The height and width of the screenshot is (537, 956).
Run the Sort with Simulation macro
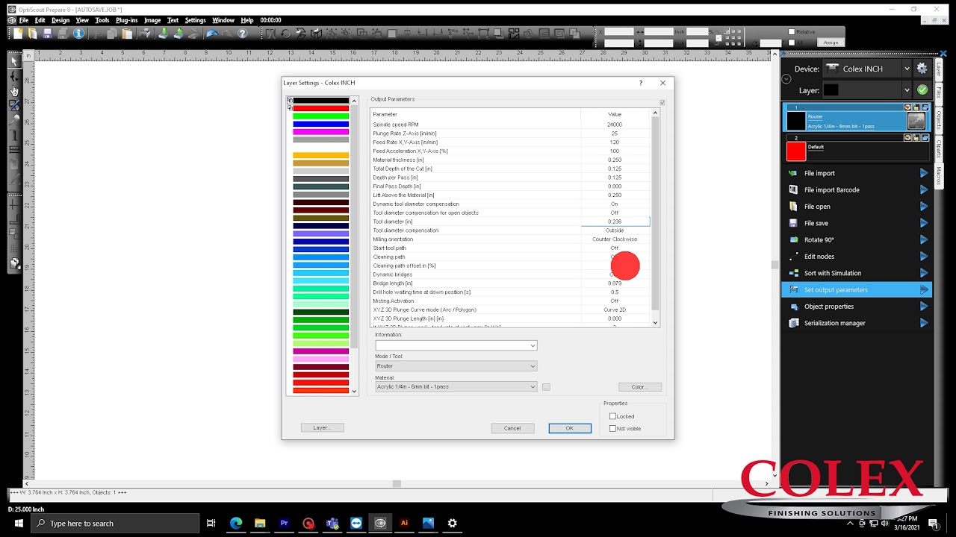(x=857, y=273)
